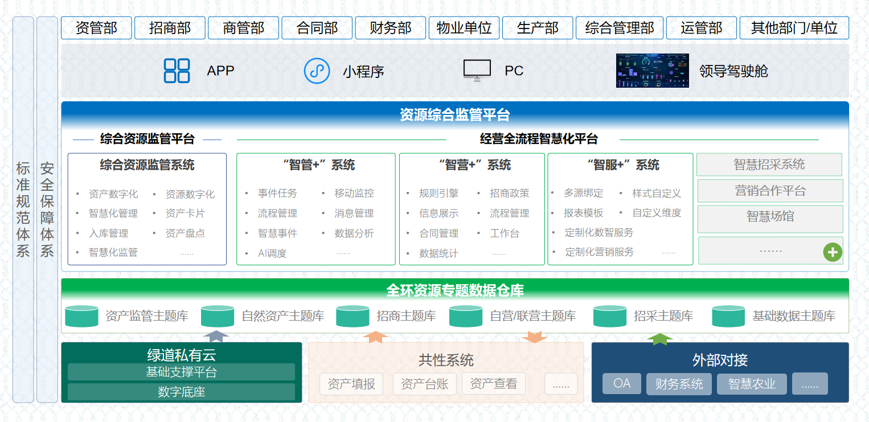869x422 pixels.
Task: Click the green plus add icon
Action: [832, 252]
